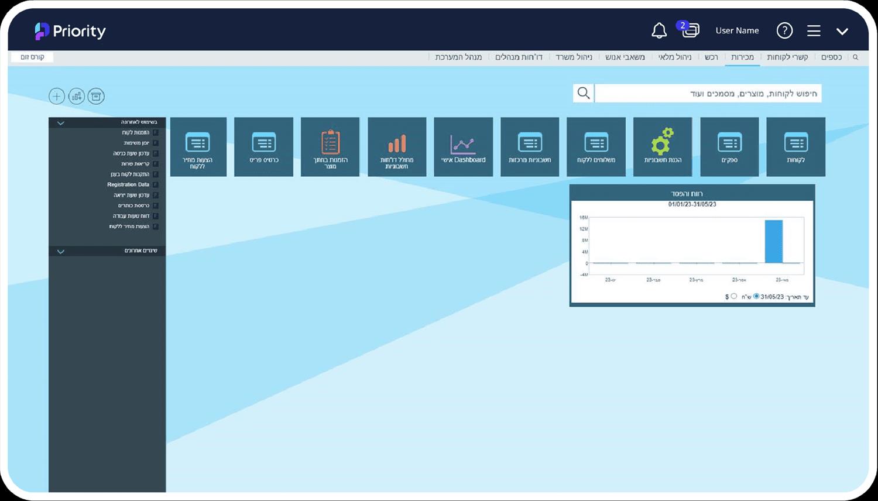Show open windows icon with badge 2
878x501 pixels.
point(689,29)
